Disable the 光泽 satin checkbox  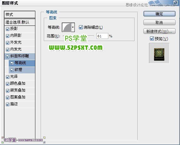(8, 77)
